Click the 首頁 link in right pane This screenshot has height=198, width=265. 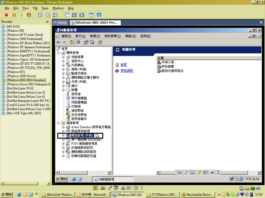124,65
